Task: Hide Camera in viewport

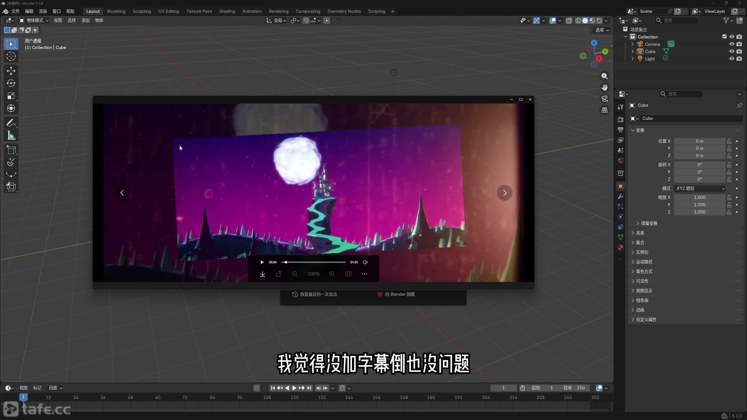Action: point(732,44)
